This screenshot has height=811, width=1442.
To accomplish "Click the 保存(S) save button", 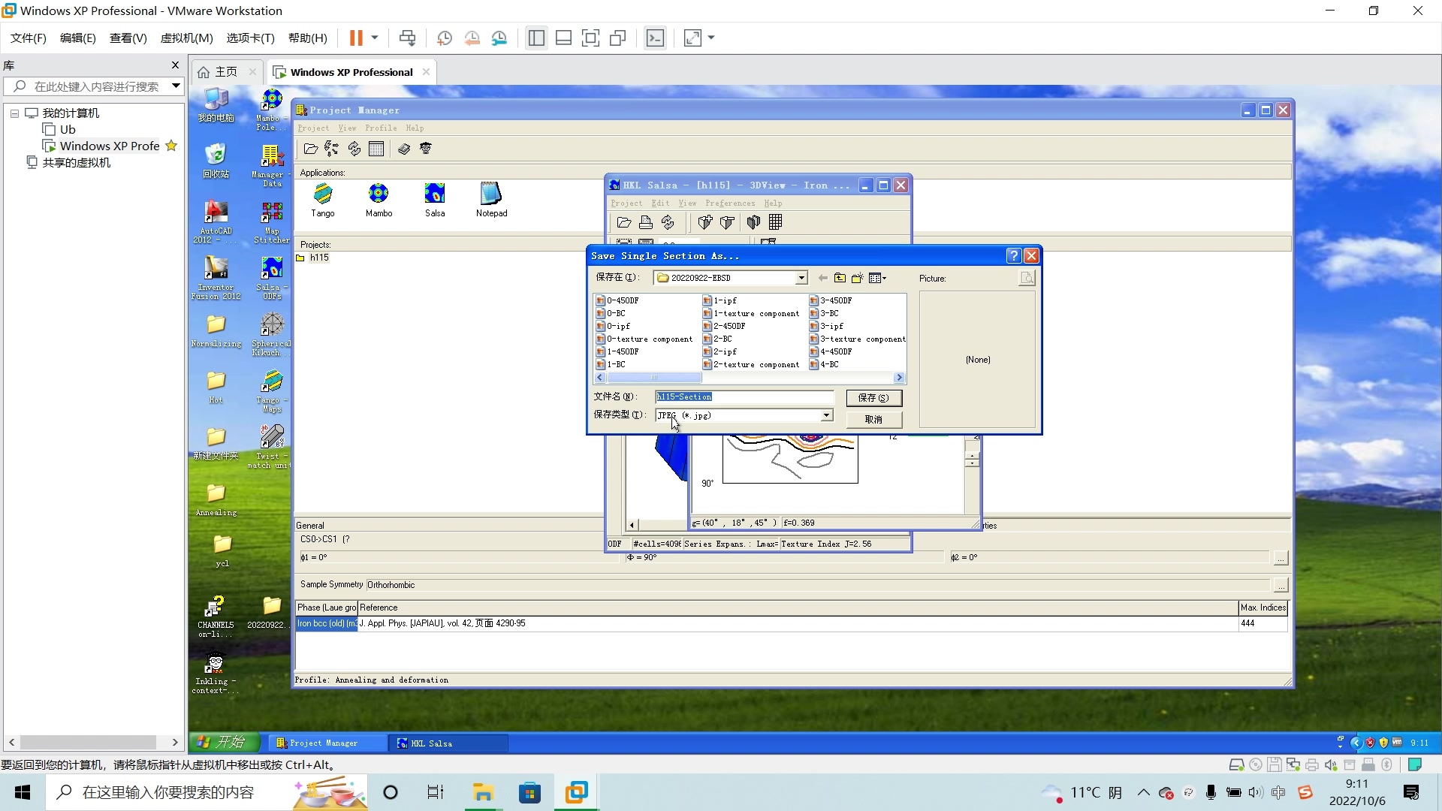I will [x=873, y=398].
